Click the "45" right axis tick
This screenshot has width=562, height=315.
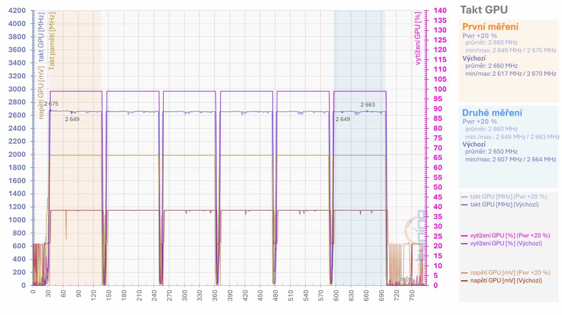tap(438, 197)
